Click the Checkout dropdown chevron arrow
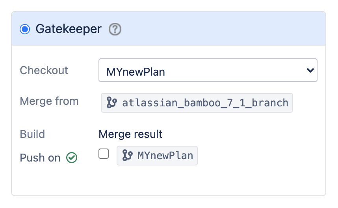The height and width of the screenshot is (208, 338). point(310,70)
